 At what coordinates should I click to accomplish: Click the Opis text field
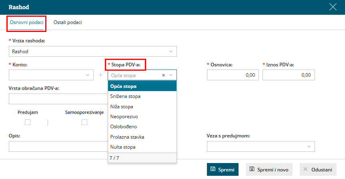coord(58,146)
